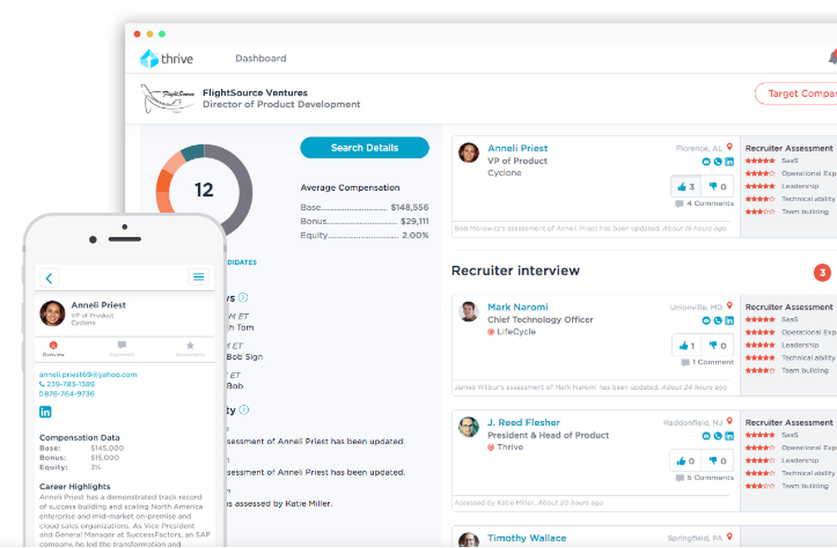Open Mark Naromi's profile link
This screenshot has height=548, width=837.
pos(517,307)
